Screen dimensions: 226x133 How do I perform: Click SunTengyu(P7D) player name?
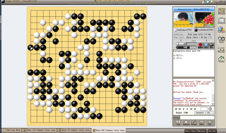pyautogui.click(x=184, y=30)
